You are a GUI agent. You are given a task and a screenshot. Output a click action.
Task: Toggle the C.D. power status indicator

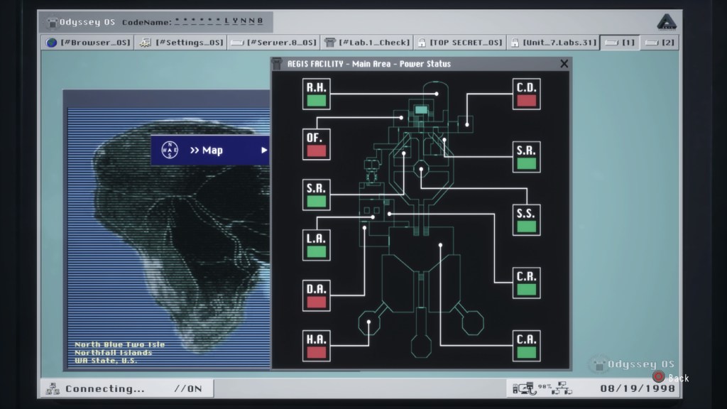(x=526, y=100)
